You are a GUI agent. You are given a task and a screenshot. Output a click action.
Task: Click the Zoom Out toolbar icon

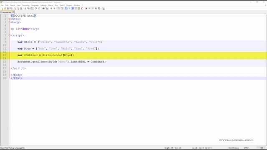click(54, 8)
